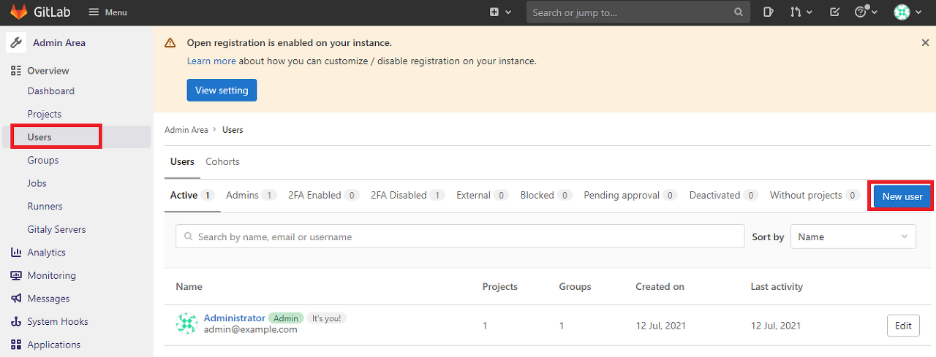Follow the Learn more link
The image size is (936, 357).
[211, 61]
